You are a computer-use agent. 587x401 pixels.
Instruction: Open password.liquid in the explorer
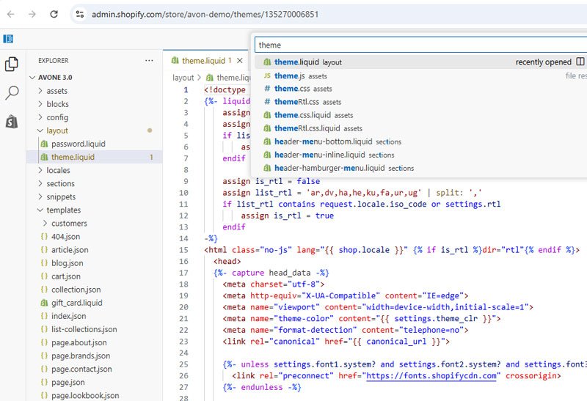(95, 144)
